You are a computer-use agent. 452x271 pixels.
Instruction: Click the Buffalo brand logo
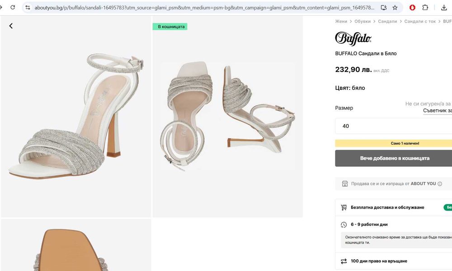point(353,38)
